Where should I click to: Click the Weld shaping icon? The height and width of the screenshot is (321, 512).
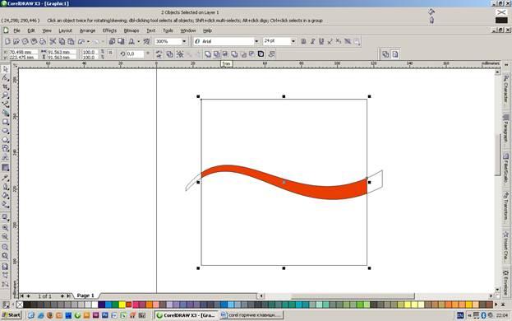click(x=208, y=54)
